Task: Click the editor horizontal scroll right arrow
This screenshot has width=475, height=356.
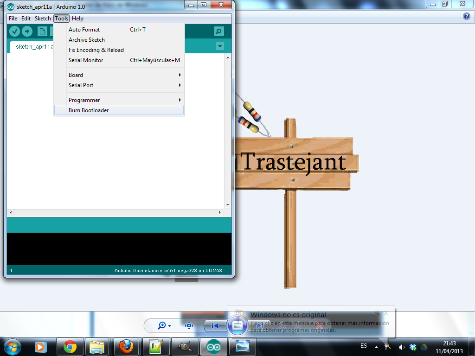Action: 220,212
